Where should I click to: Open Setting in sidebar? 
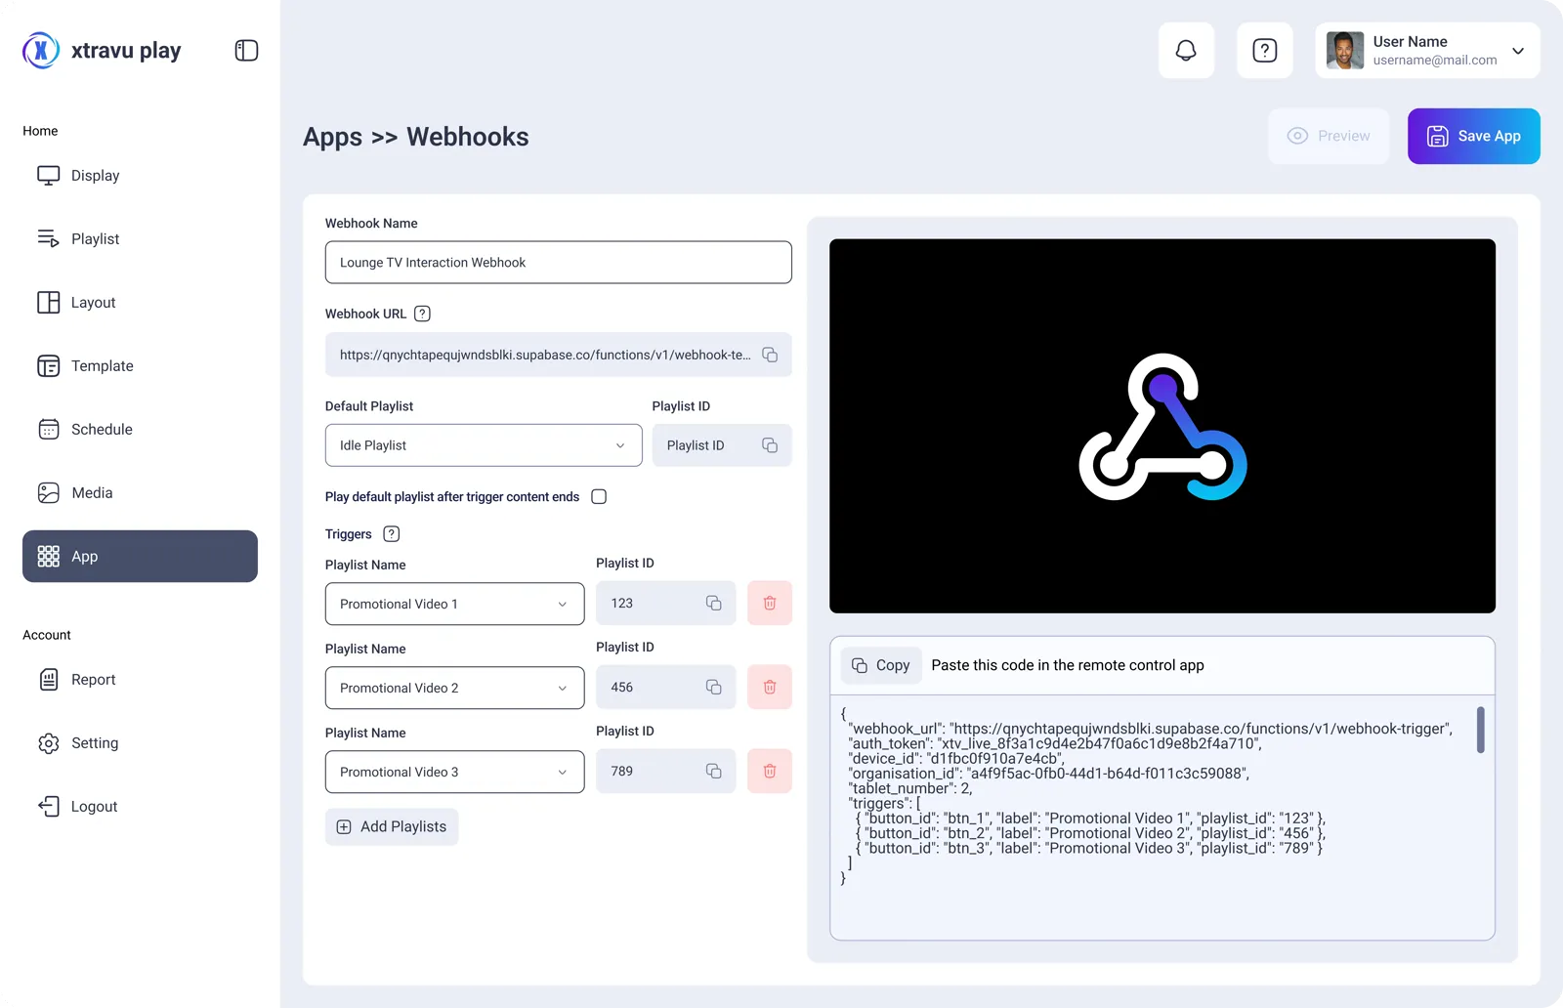pyautogui.click(x=140, y=743)
